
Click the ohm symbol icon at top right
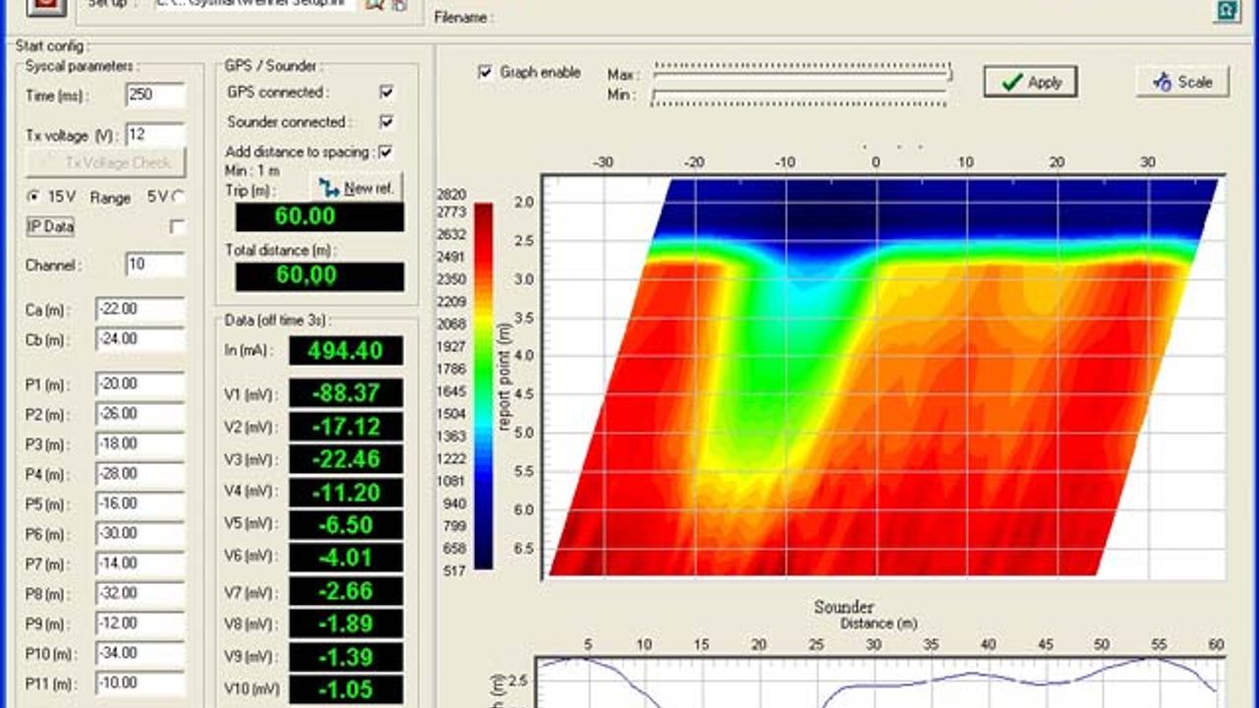click(1226, 9)
